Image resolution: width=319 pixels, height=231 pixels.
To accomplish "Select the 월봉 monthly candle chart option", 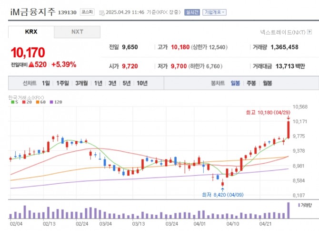I will click(267, 83).
